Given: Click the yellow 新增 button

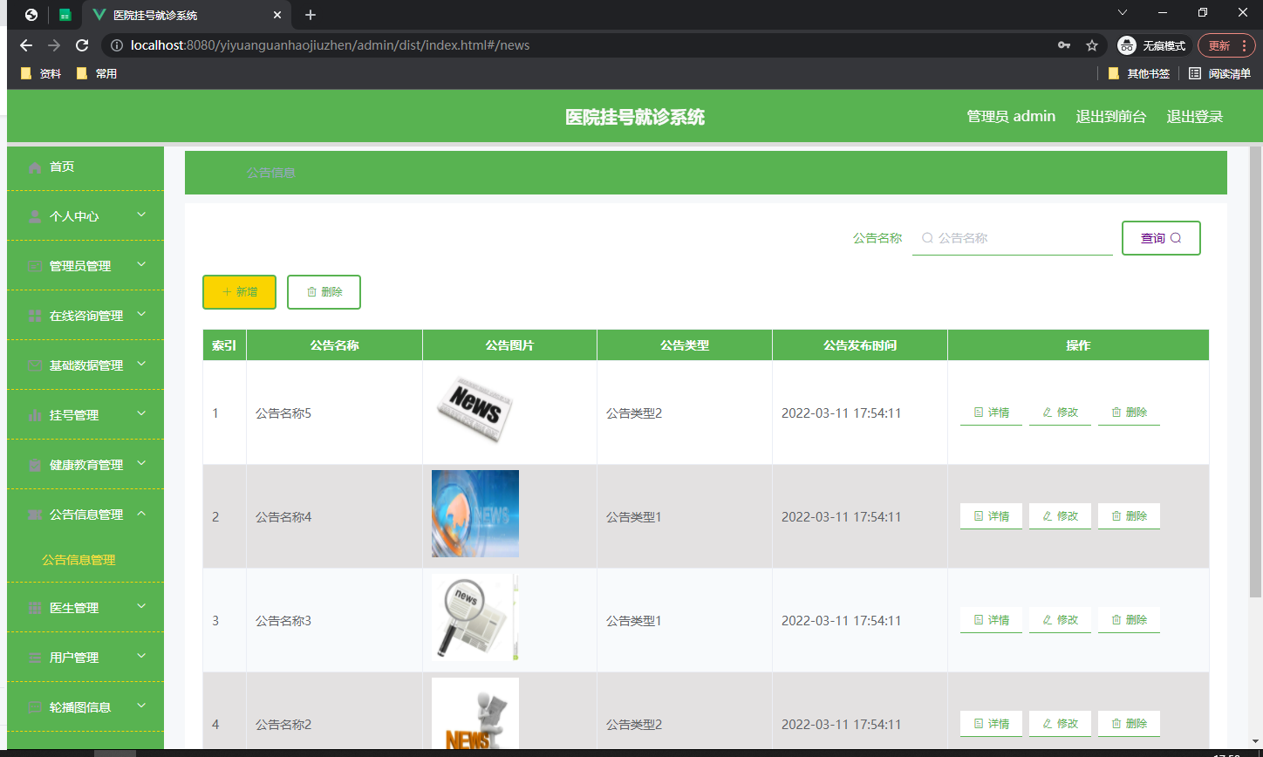Looking at the screenshot, I should 239,292.
